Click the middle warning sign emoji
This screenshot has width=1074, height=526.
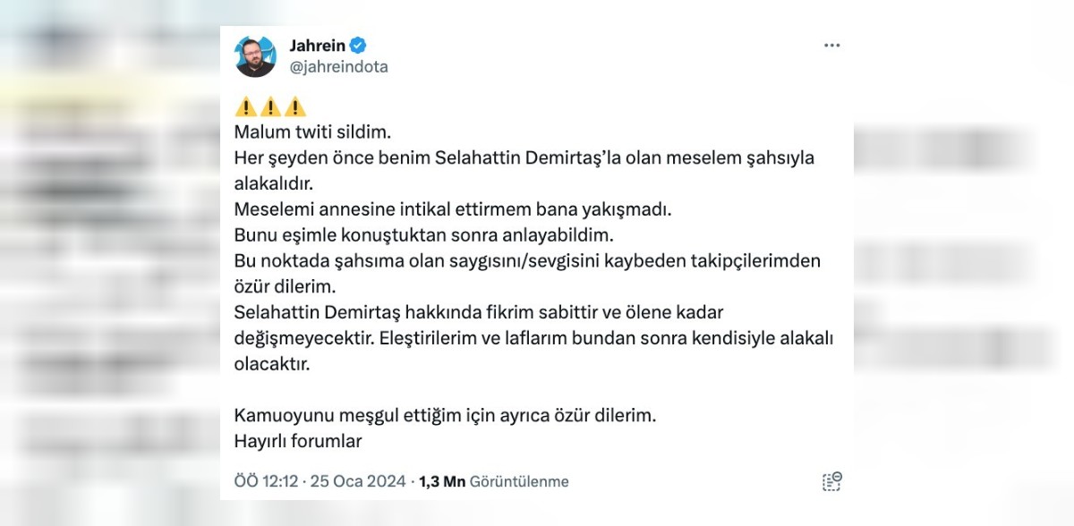(268, 107)
